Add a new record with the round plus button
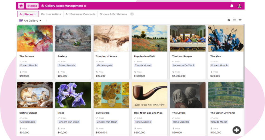The height and width of the screenshot is (140, 265). pos(236,130)
